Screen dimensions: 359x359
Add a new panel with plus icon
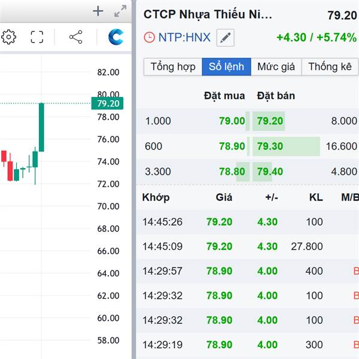pyautogui.click(x=98, y=11)
